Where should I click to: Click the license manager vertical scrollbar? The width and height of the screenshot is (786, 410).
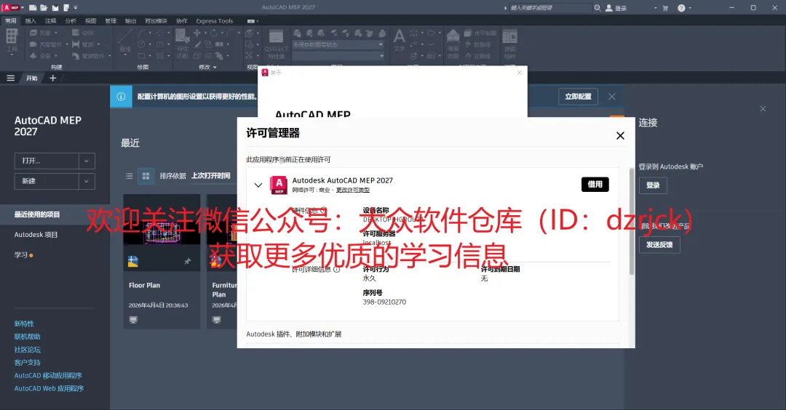pos(632,222)
